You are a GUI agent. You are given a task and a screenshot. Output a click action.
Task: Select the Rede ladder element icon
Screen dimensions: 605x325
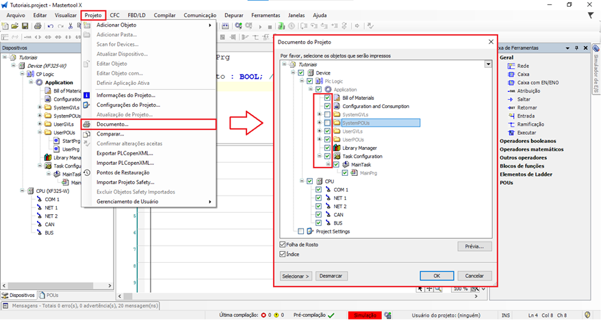(511, 66)
